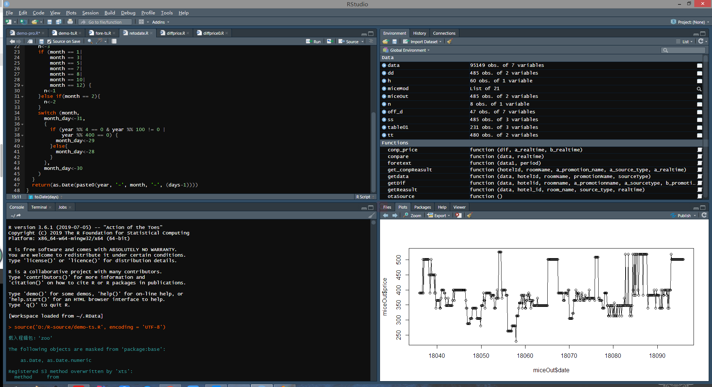Expand the table01 object blue arrow
This screenshot has width=712, height=387.
[x=384, y=127]
